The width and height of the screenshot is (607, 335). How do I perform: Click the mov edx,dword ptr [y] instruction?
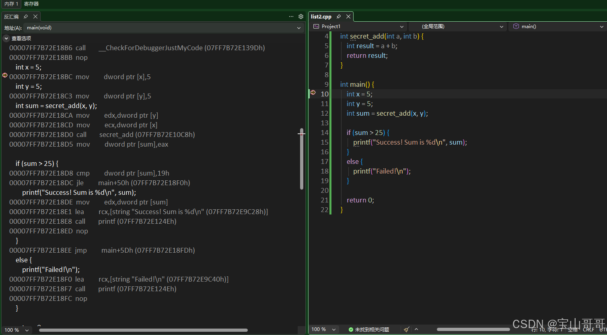pos(84,115)
